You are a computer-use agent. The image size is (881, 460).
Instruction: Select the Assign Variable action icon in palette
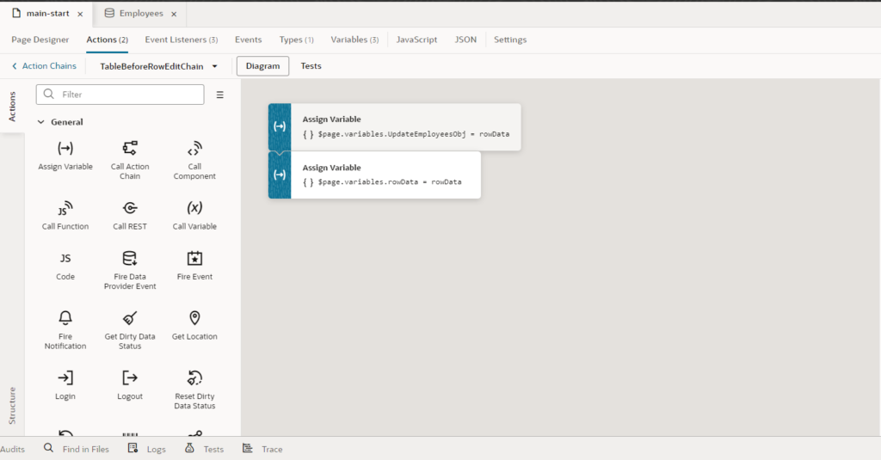tap(65, 148)
